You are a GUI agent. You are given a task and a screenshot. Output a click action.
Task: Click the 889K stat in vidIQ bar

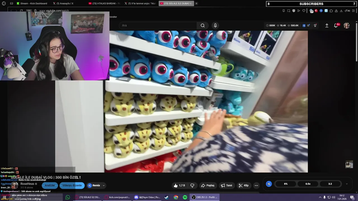point(270,25)
